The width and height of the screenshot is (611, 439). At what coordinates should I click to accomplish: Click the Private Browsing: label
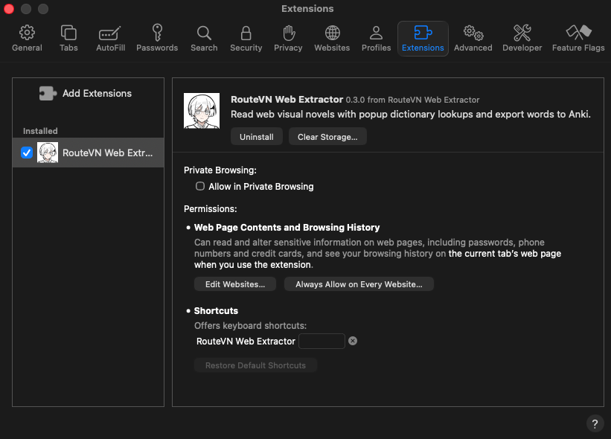pos(220,170)
